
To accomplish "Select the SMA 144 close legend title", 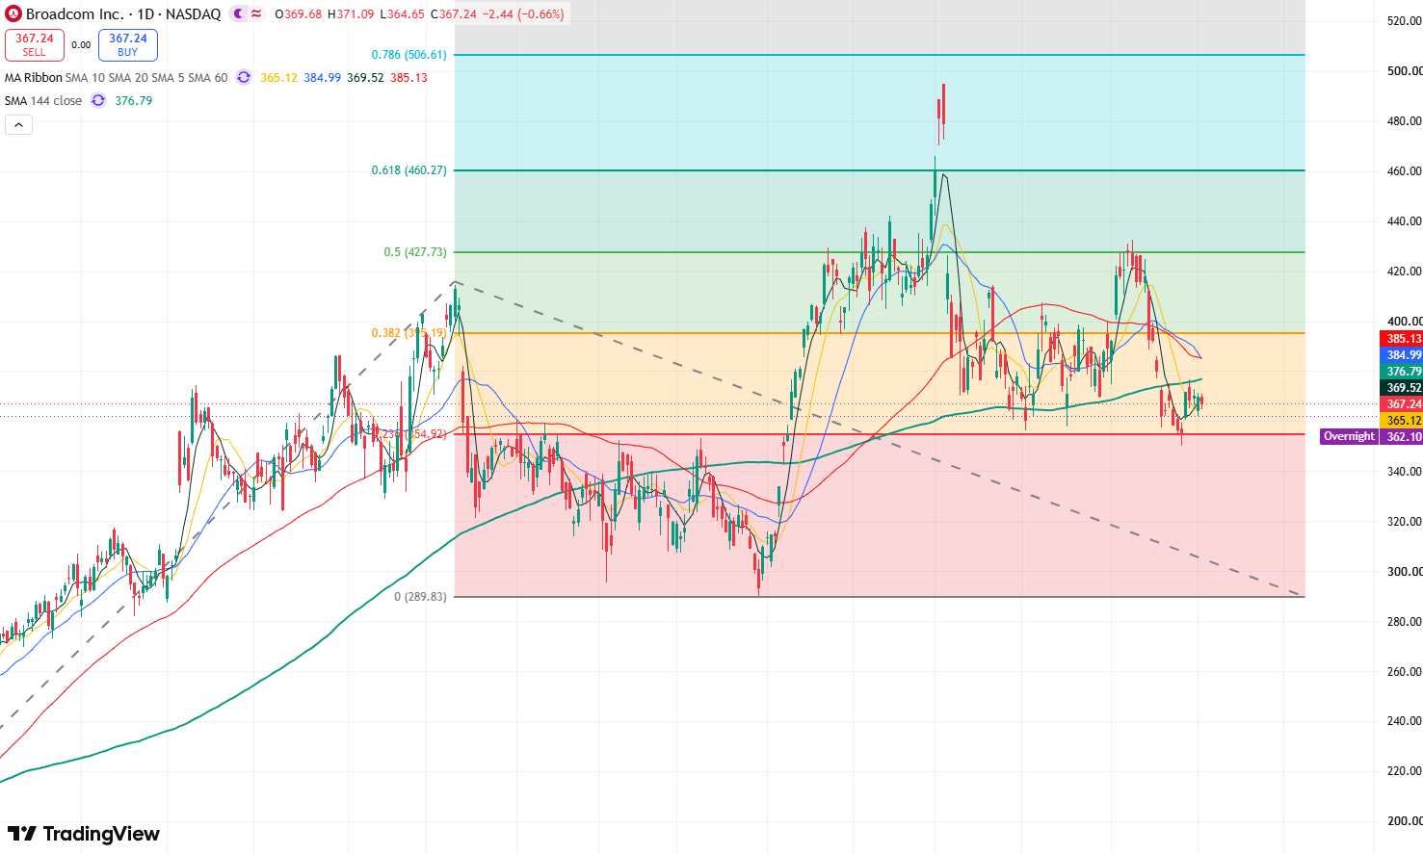I will coord(43,100).
